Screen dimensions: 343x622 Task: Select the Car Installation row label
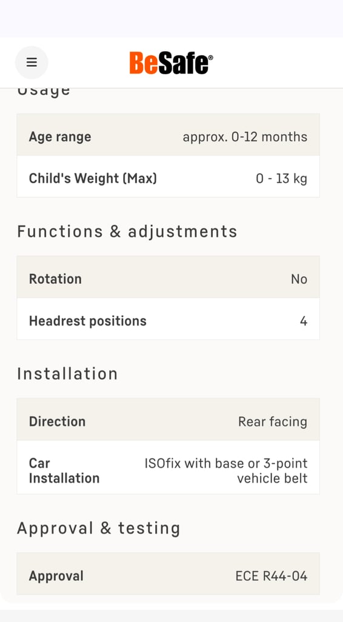pyautogui.click(x=64, y=471)
